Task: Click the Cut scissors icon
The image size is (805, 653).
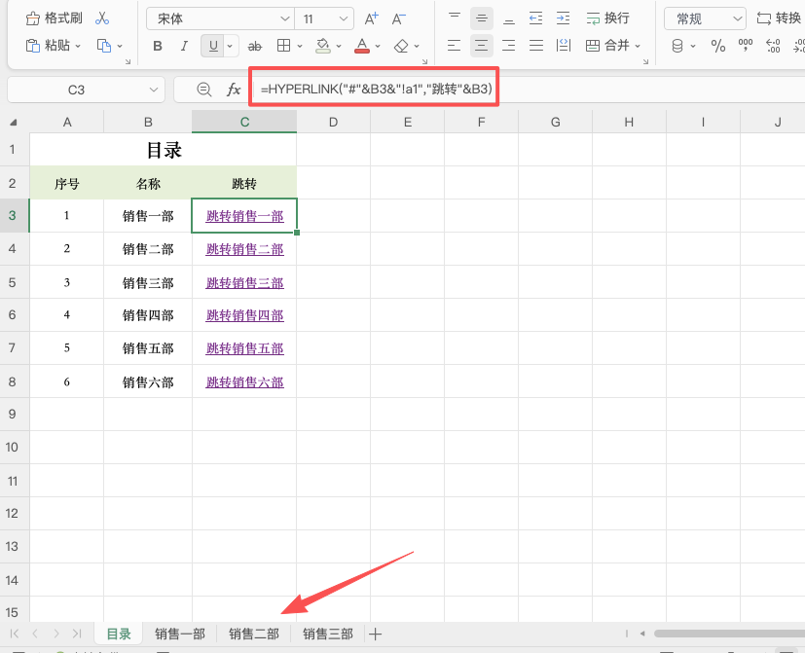Action: coord(102,18)
